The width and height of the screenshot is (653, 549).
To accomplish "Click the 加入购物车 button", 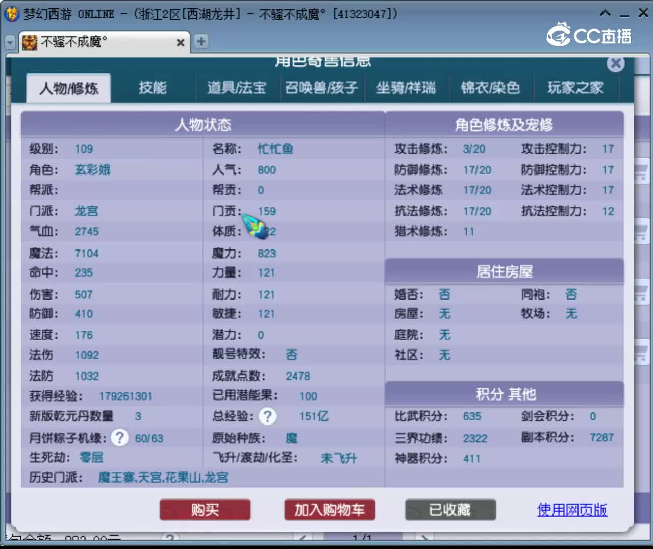I will tap(330, 510).
